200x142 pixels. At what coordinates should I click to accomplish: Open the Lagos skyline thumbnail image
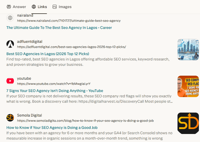pyautogui.click(x=188, y=49)
